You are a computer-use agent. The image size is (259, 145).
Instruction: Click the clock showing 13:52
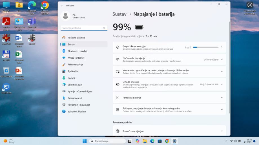(x=247, y=141)
